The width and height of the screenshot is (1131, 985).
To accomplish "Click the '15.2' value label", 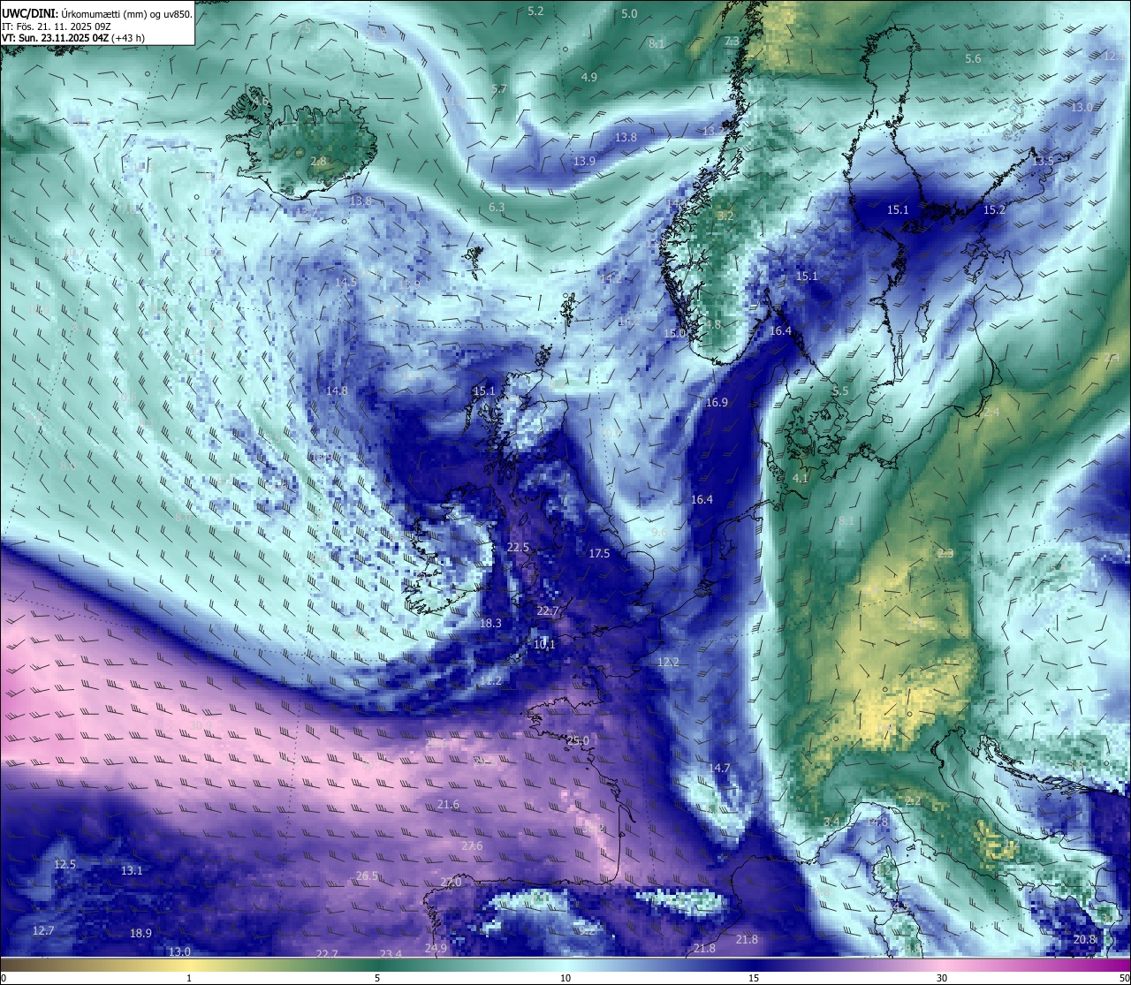I will click(995, 209).
